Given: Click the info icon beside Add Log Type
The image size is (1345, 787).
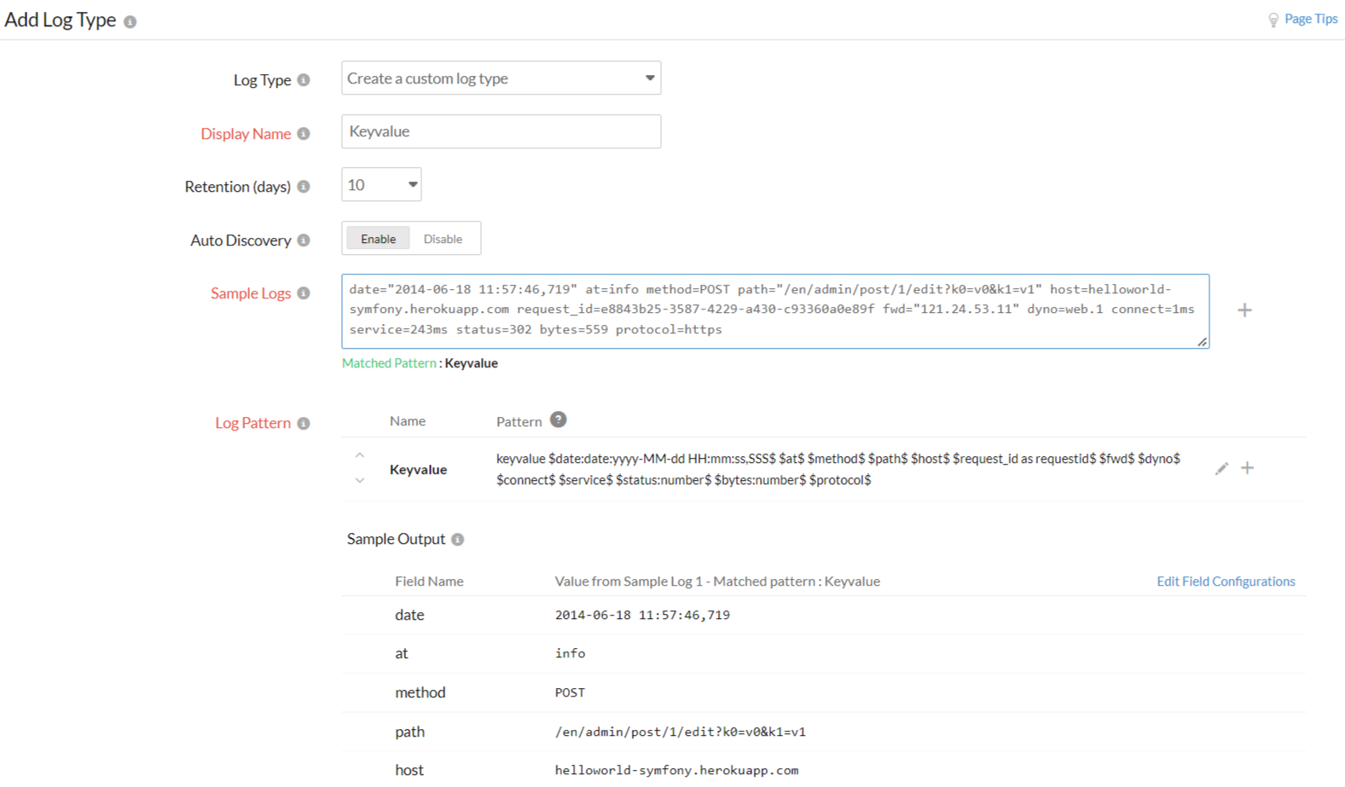Looking at the screenshot, I should coord(130,22).
